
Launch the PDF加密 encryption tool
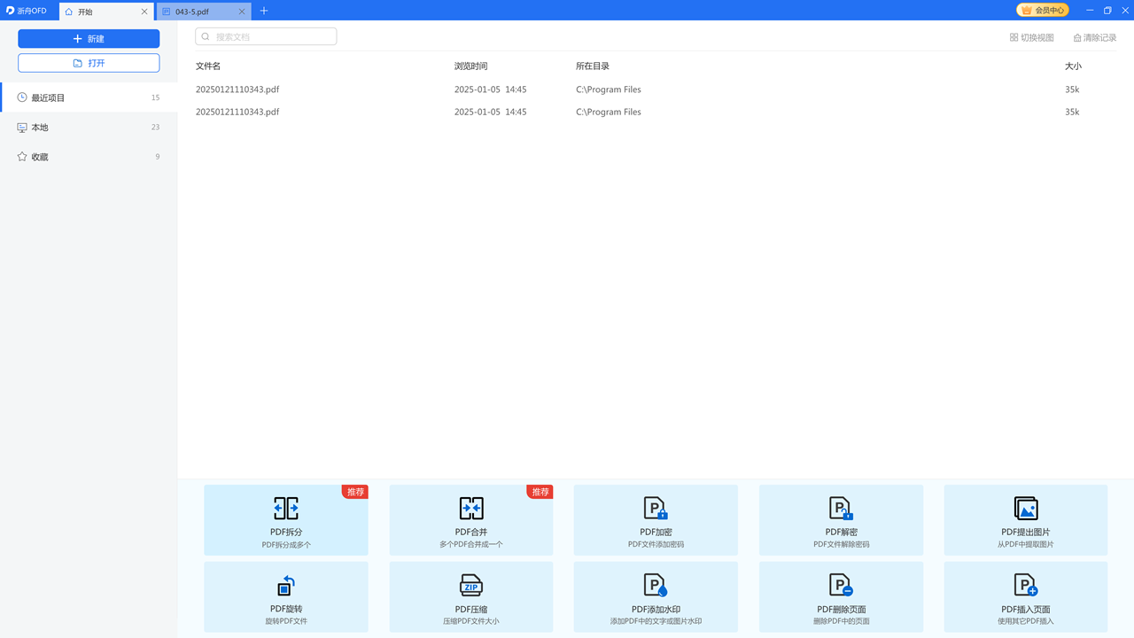pyautogui.click(x=656, y=520)
